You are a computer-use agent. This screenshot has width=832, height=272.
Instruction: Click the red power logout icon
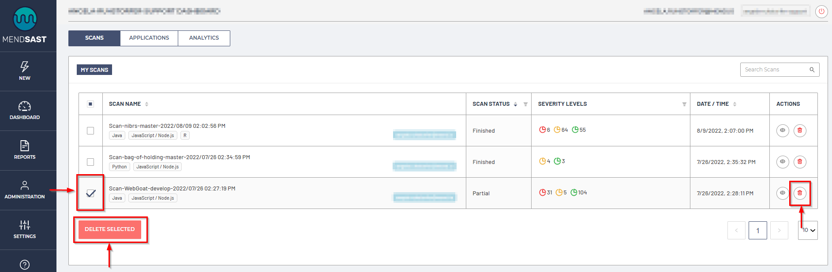821,11
